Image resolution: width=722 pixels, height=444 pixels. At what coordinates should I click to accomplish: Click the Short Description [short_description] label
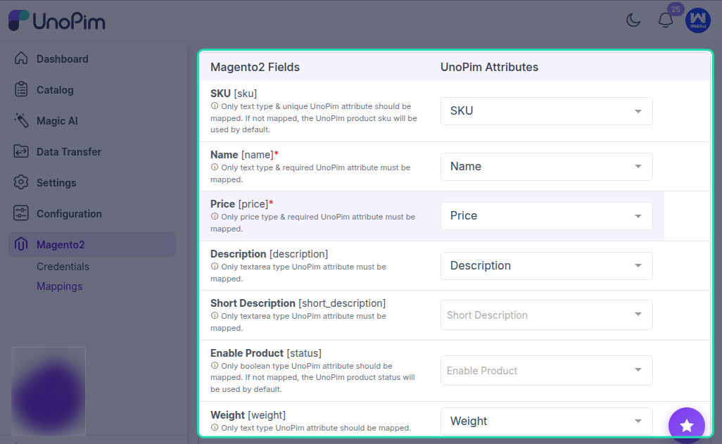click(x=298, y=303)
